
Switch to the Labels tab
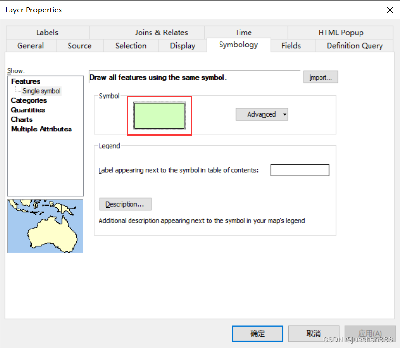pyautogui.click(x=47, y=32)
